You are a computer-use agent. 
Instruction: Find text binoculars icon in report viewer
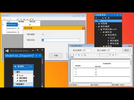[113, 55]
